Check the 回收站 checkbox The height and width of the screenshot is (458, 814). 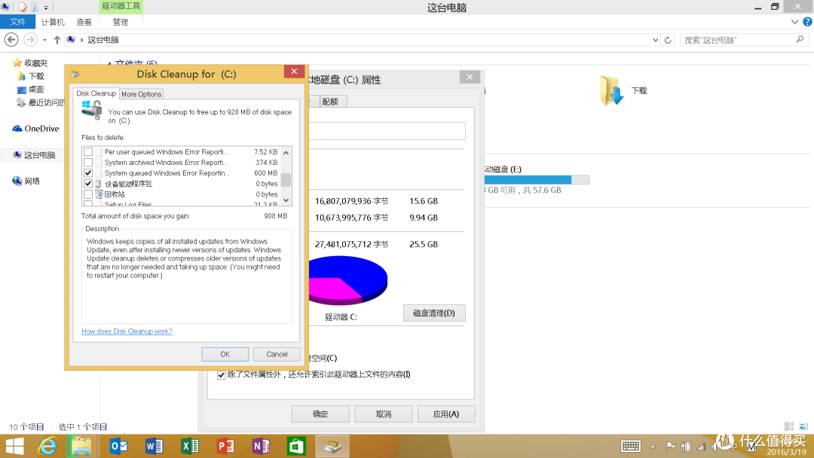pos(88,194)
